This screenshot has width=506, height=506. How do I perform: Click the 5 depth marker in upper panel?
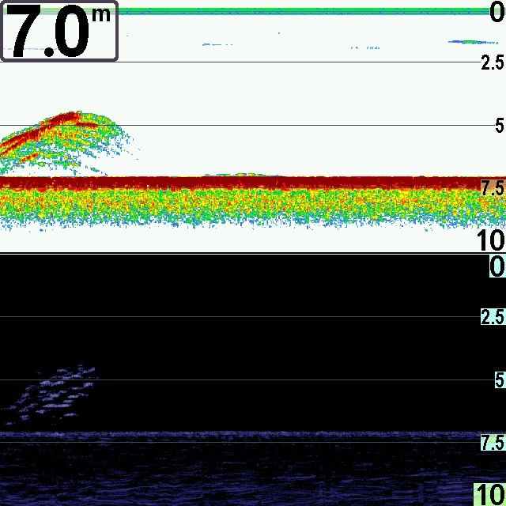[499, 126]
